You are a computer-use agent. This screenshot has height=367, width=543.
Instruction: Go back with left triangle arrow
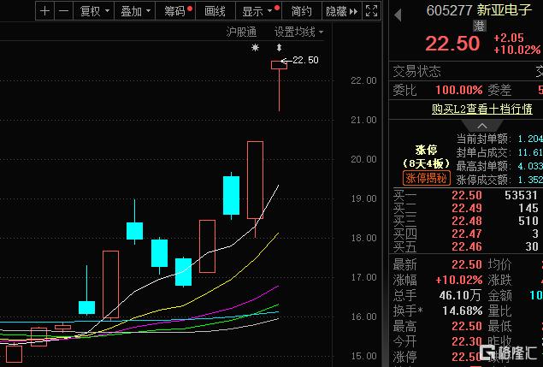[398, 15]
